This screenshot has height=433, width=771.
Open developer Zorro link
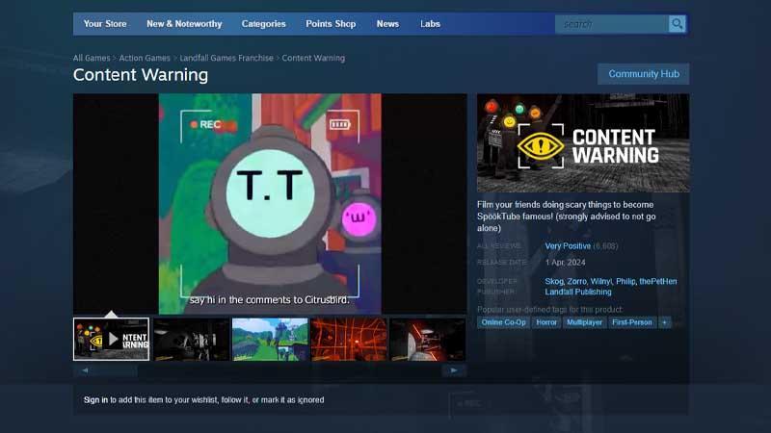(576, 281)
